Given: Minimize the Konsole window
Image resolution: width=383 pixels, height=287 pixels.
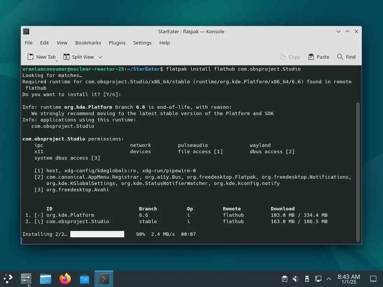Looking at the screenshot, I should click(x=338, y=31).
